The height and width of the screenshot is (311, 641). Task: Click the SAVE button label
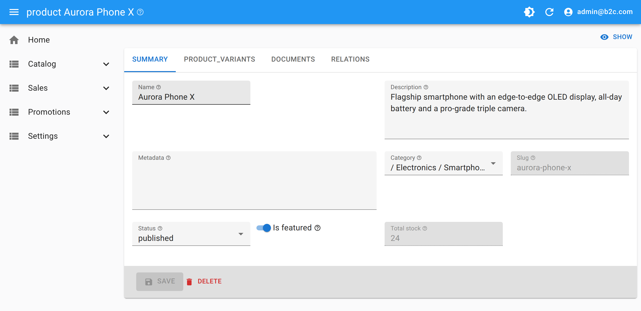pos(166,281)
